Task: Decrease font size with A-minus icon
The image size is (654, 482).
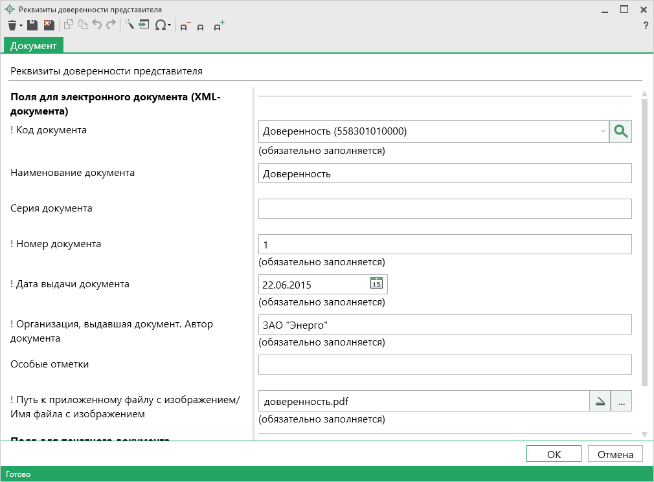Action: point(185,27)
